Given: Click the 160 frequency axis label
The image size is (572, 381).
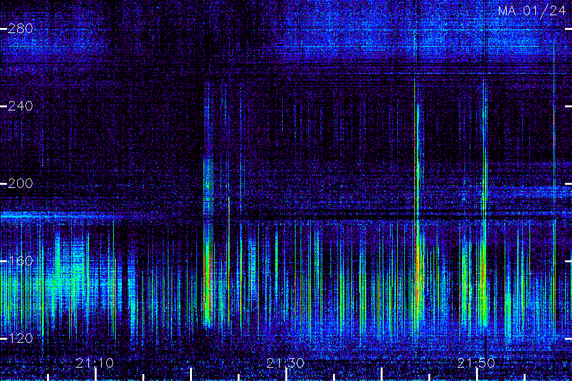Looking at the screenshot, I should 20,261.
